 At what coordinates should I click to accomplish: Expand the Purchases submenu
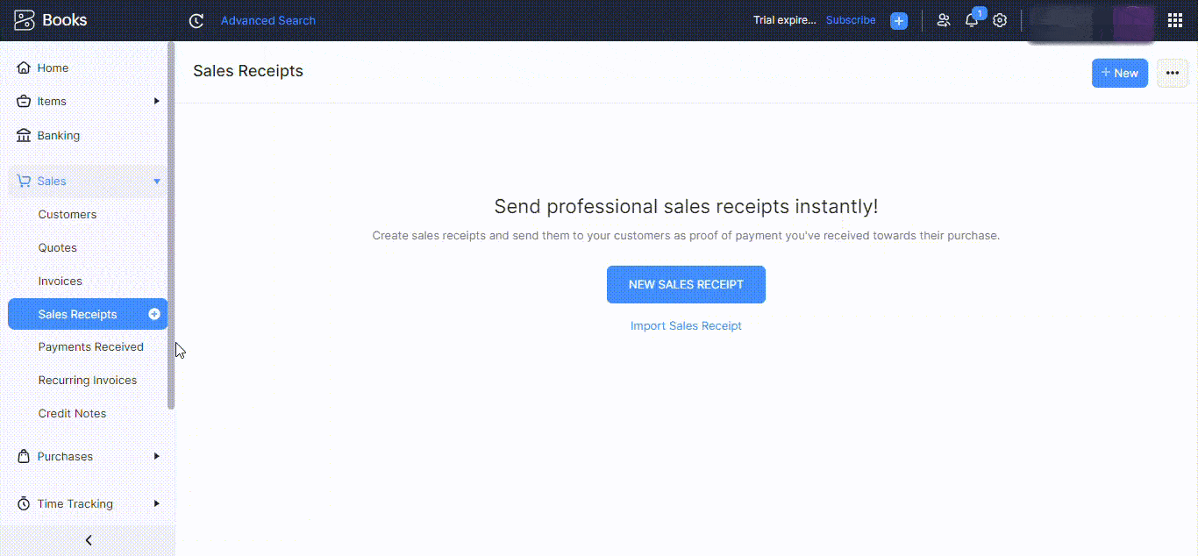[x=157, y=456]
